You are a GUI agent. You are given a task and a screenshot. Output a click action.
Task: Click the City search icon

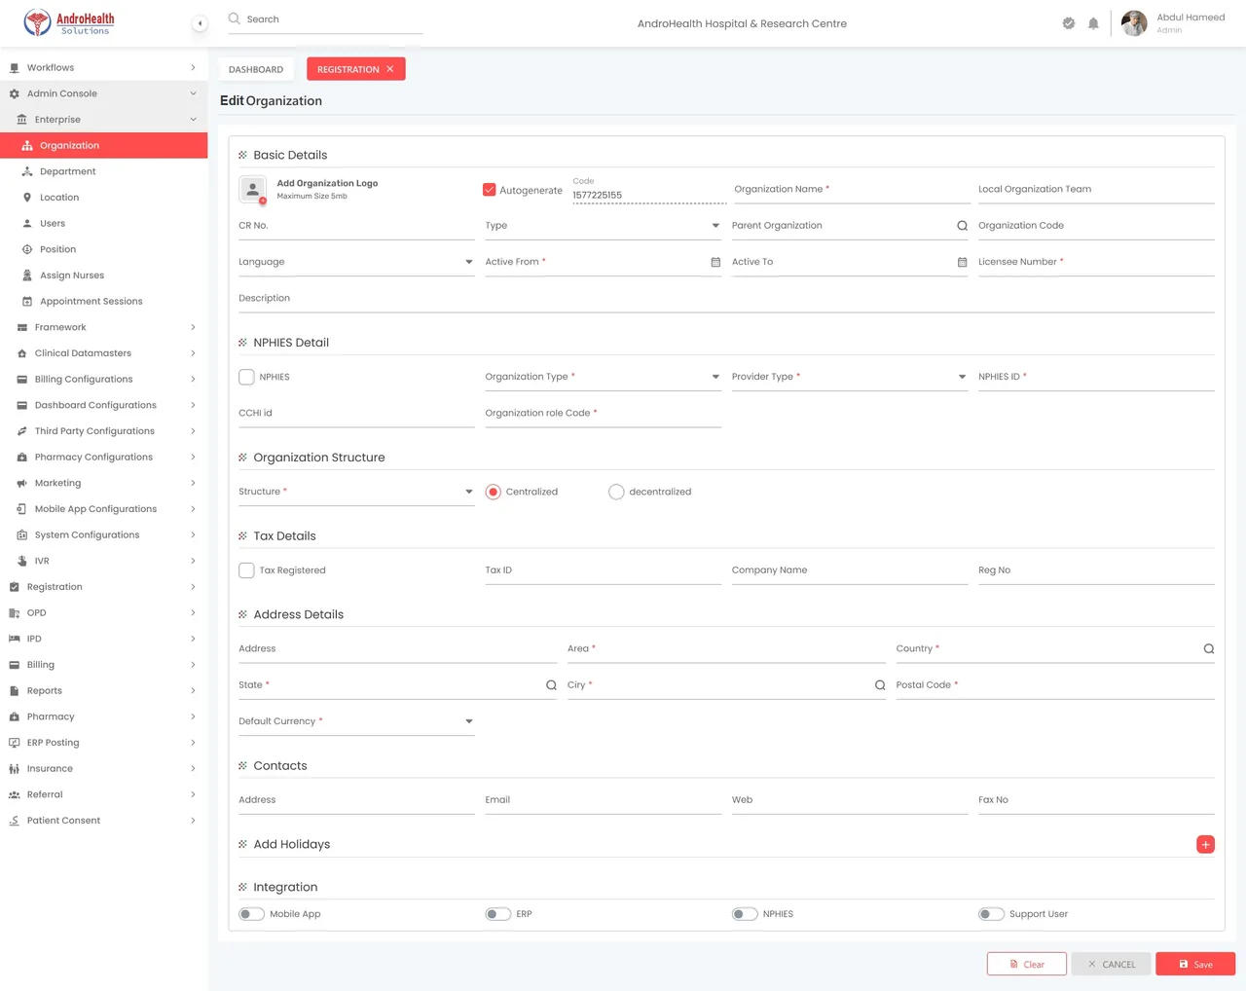(x=880, y=685)
